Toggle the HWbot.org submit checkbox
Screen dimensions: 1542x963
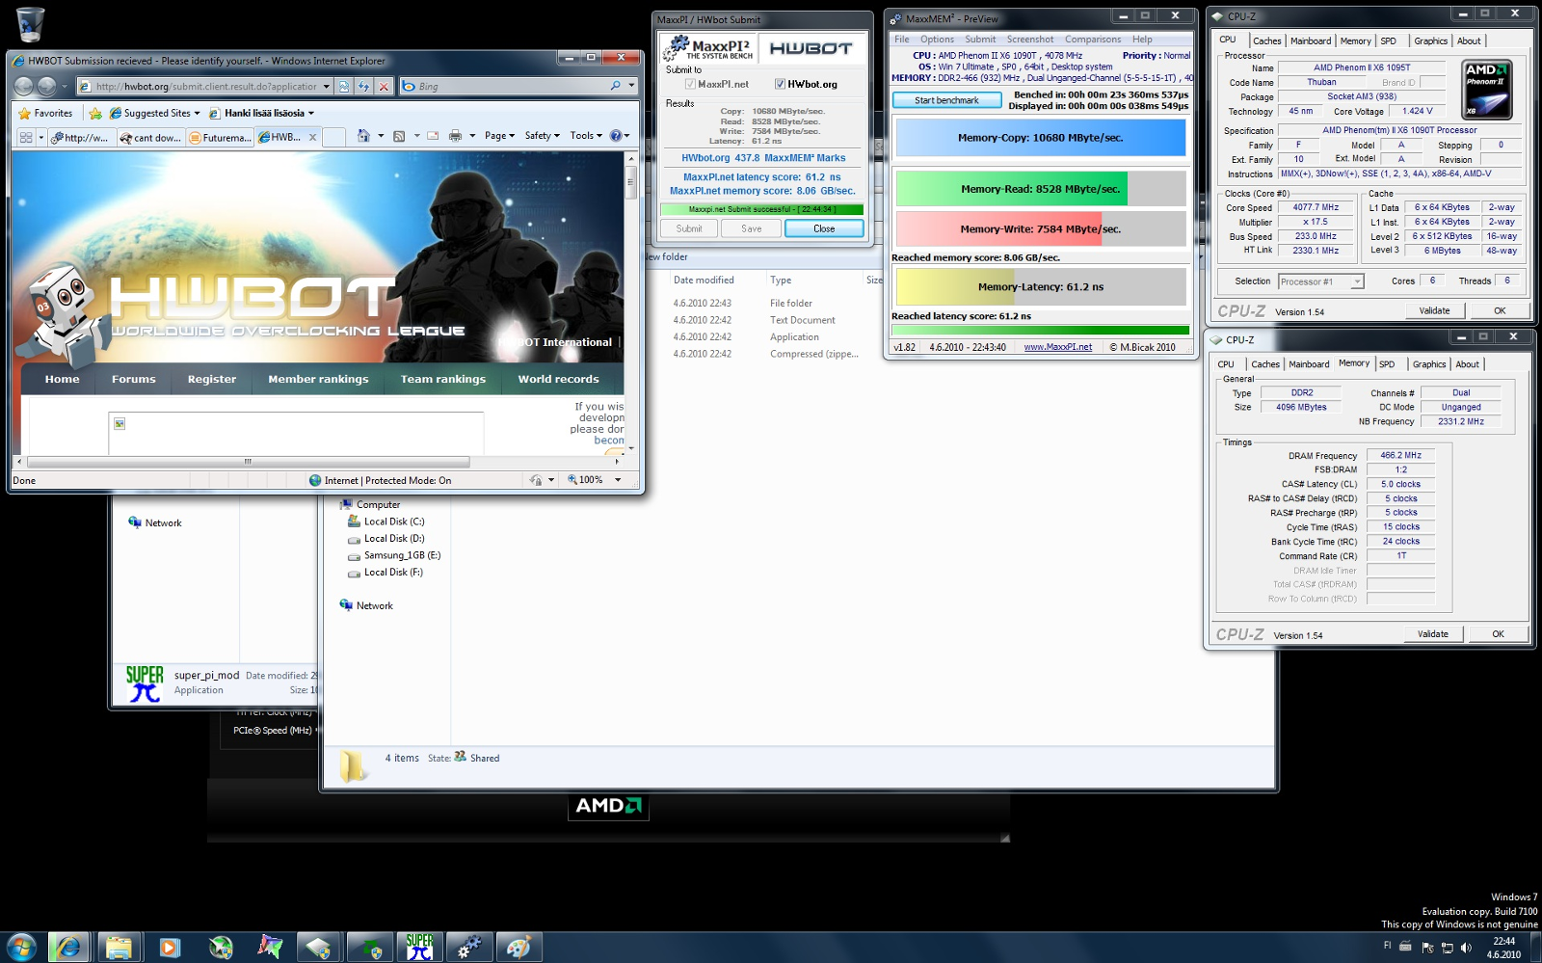click(x=780, y=84)
